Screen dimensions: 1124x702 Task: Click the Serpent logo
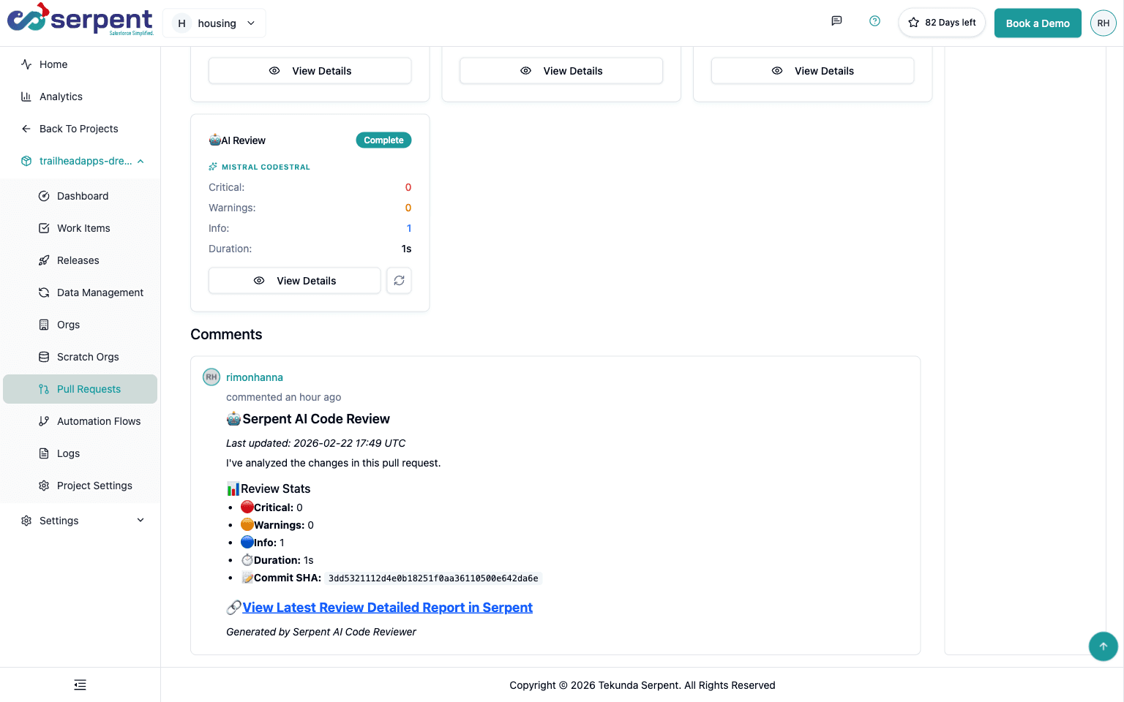click(x=80, y=20)
